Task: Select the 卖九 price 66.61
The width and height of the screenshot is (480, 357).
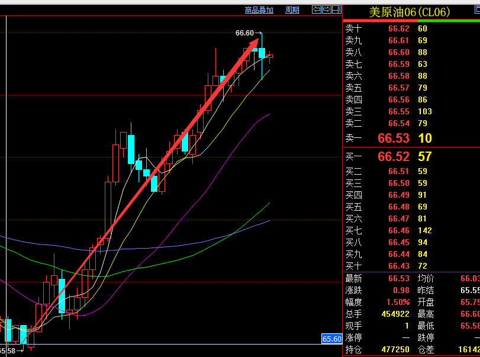Action: pyautogui.click(x=398, y=40)
